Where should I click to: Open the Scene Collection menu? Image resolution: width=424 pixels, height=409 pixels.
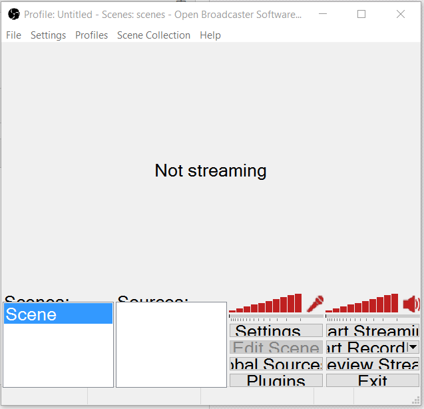point(154,35)
